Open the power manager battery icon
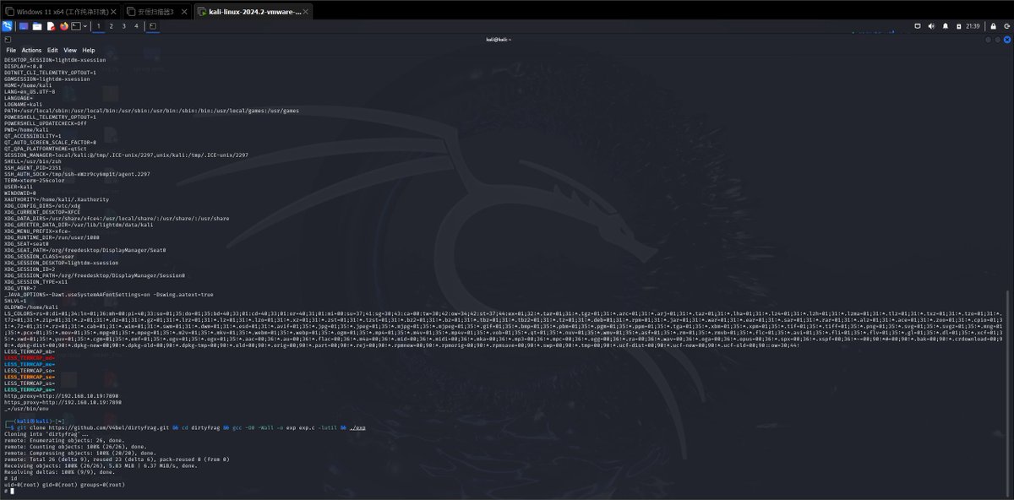1014x500 pixels. pos(958,27)
